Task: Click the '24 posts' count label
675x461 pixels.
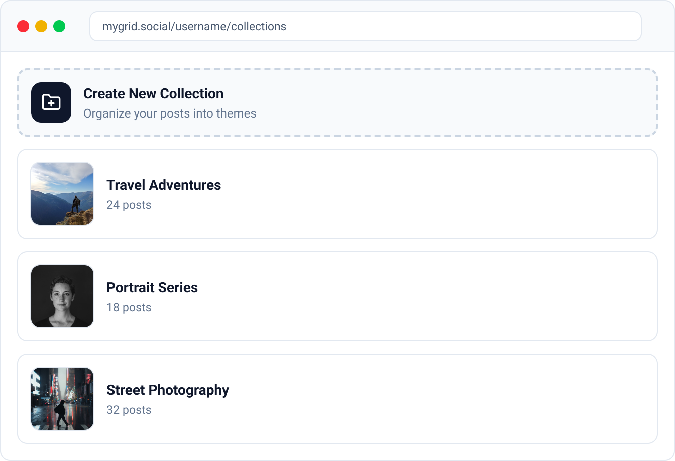Action: [129, 205]
